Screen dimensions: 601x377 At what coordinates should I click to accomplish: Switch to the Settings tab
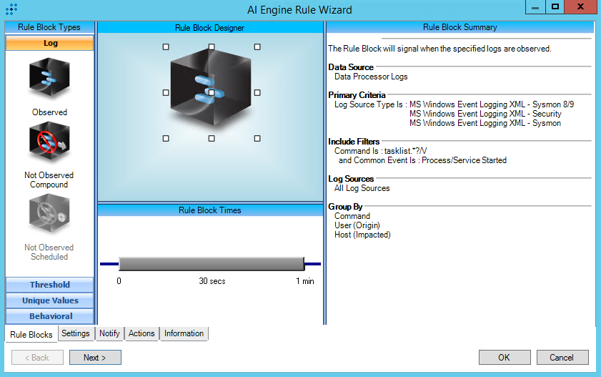76,333
